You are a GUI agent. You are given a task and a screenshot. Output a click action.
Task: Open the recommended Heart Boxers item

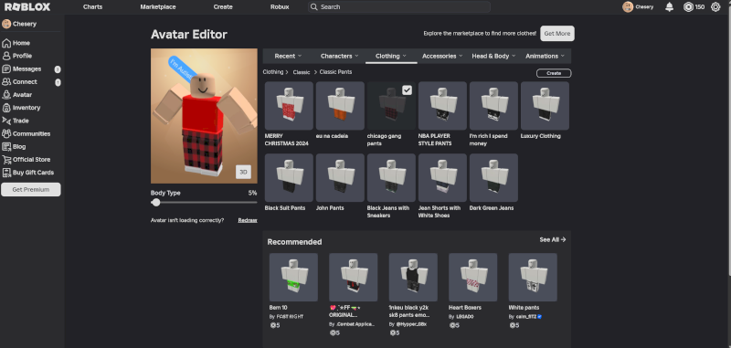pos(472,277)
